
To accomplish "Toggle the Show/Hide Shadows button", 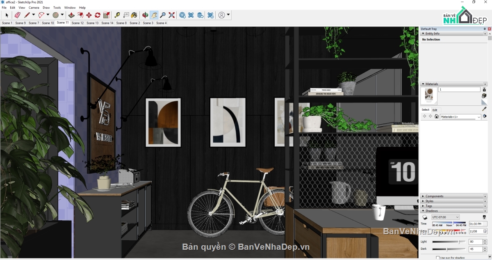I will [x=425, y=217].
